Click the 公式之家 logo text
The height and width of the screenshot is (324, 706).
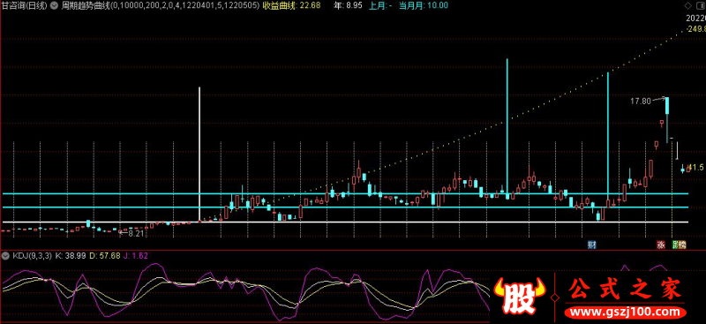click(626, 290)
